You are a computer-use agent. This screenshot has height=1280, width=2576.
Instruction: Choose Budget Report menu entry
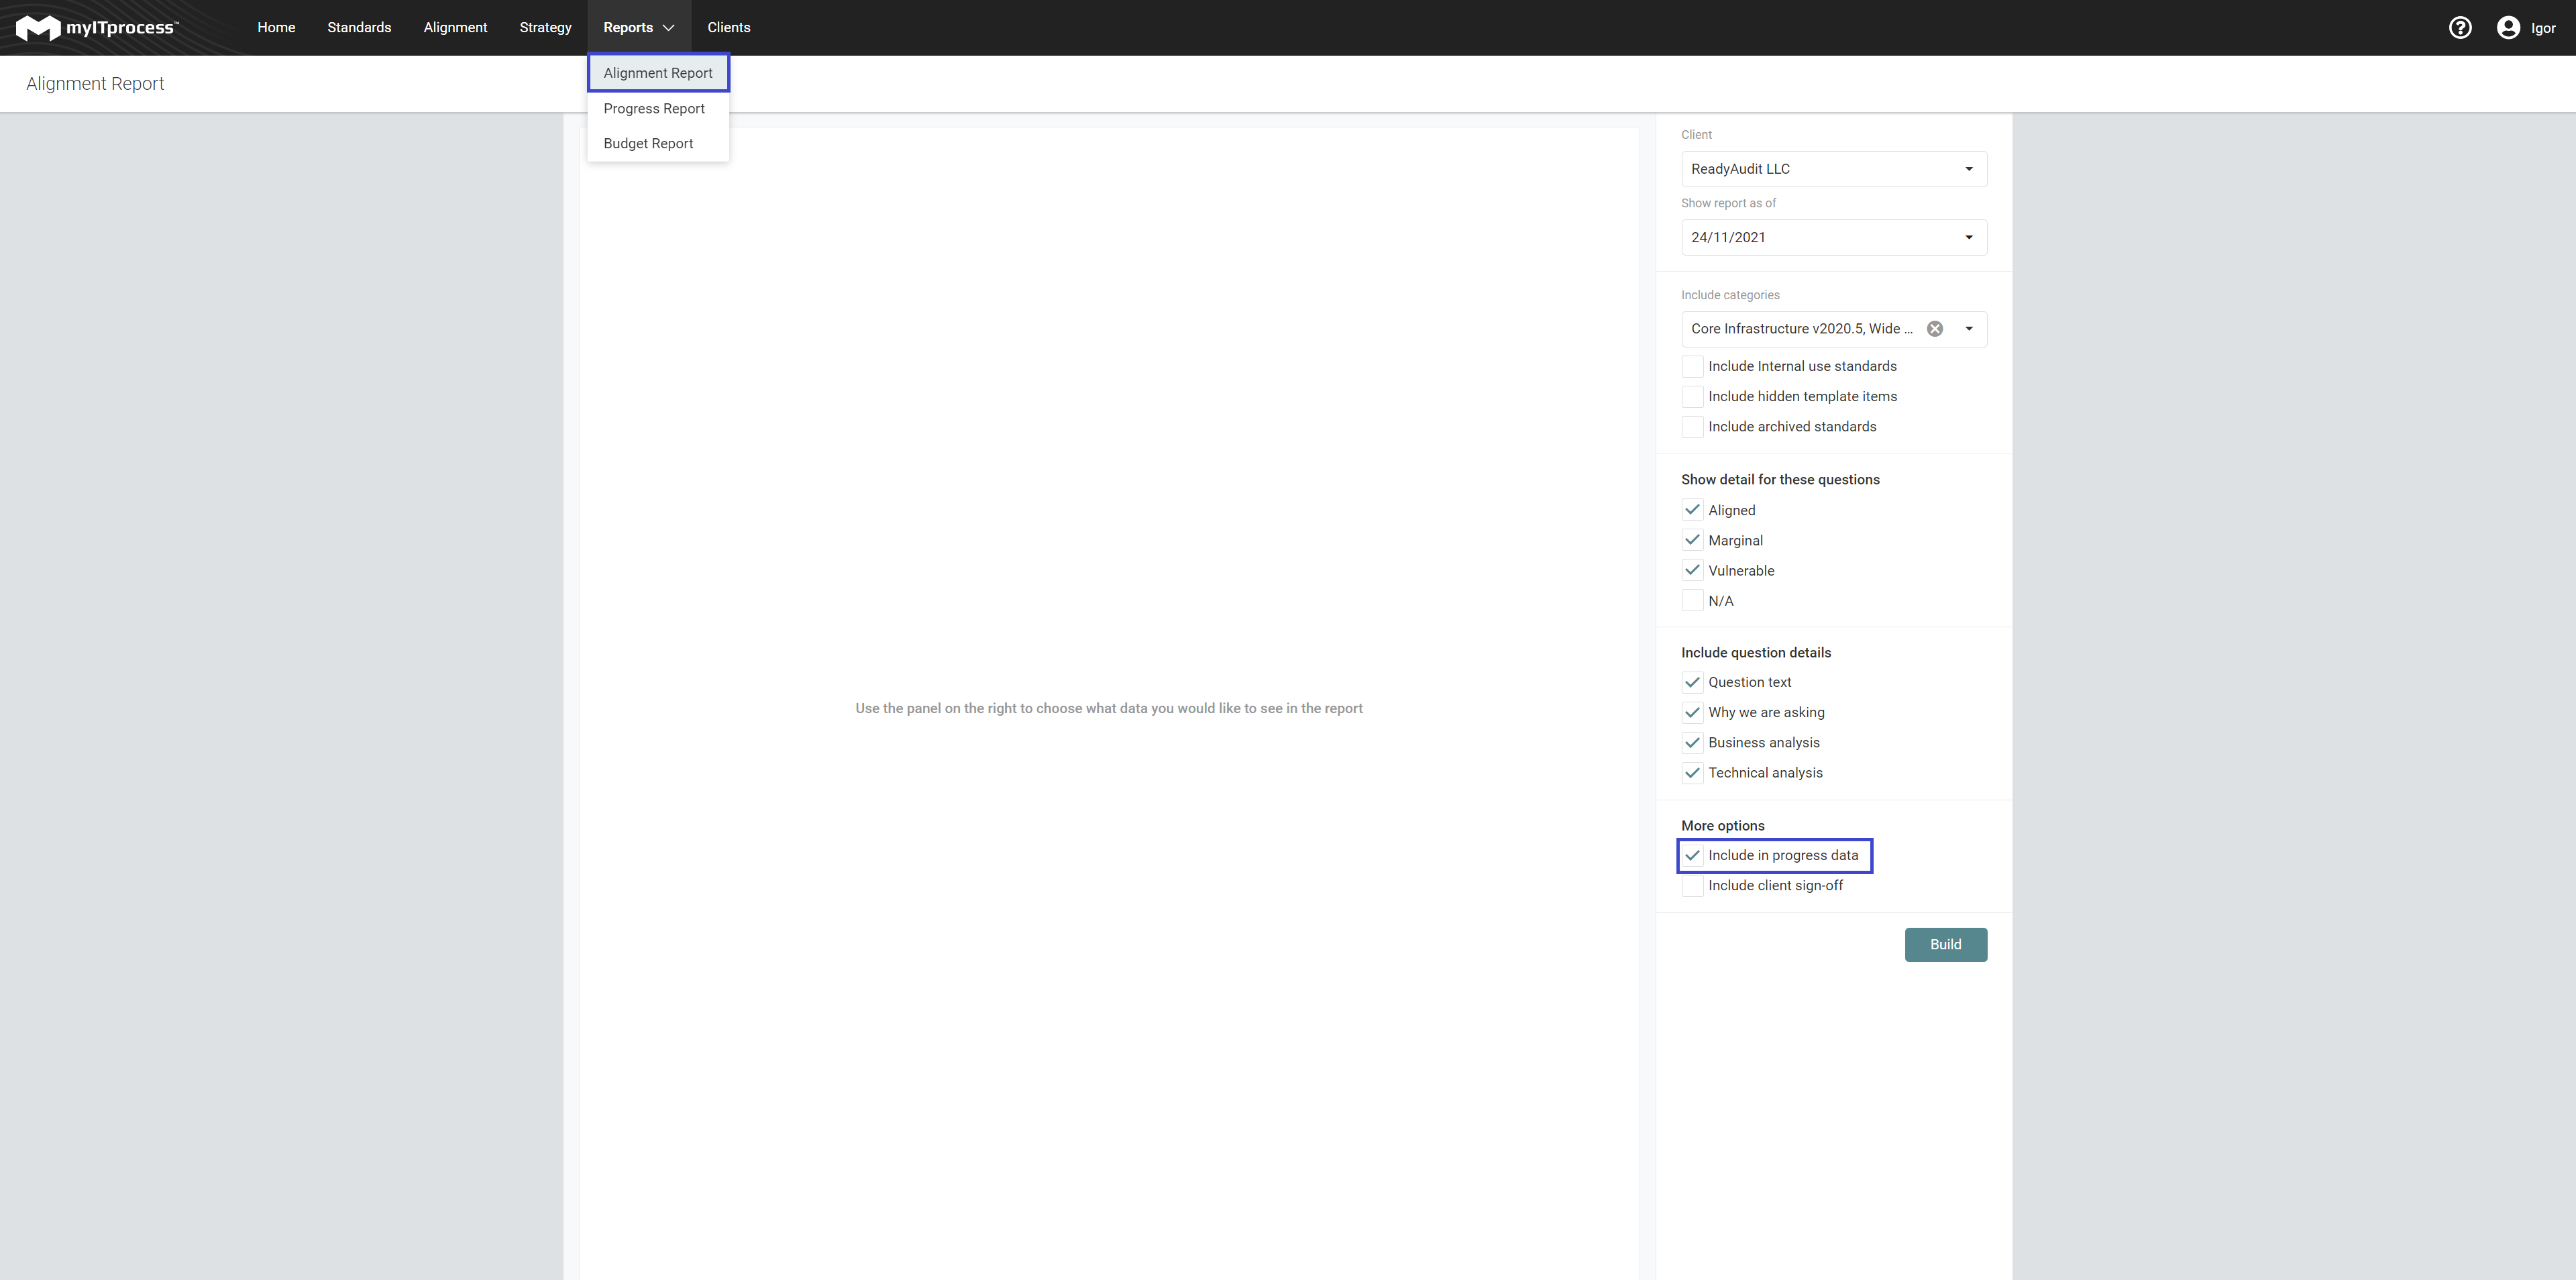tap(658, 144)
